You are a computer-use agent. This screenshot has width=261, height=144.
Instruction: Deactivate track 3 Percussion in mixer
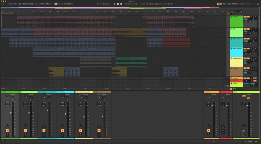(x=44, y=130)
